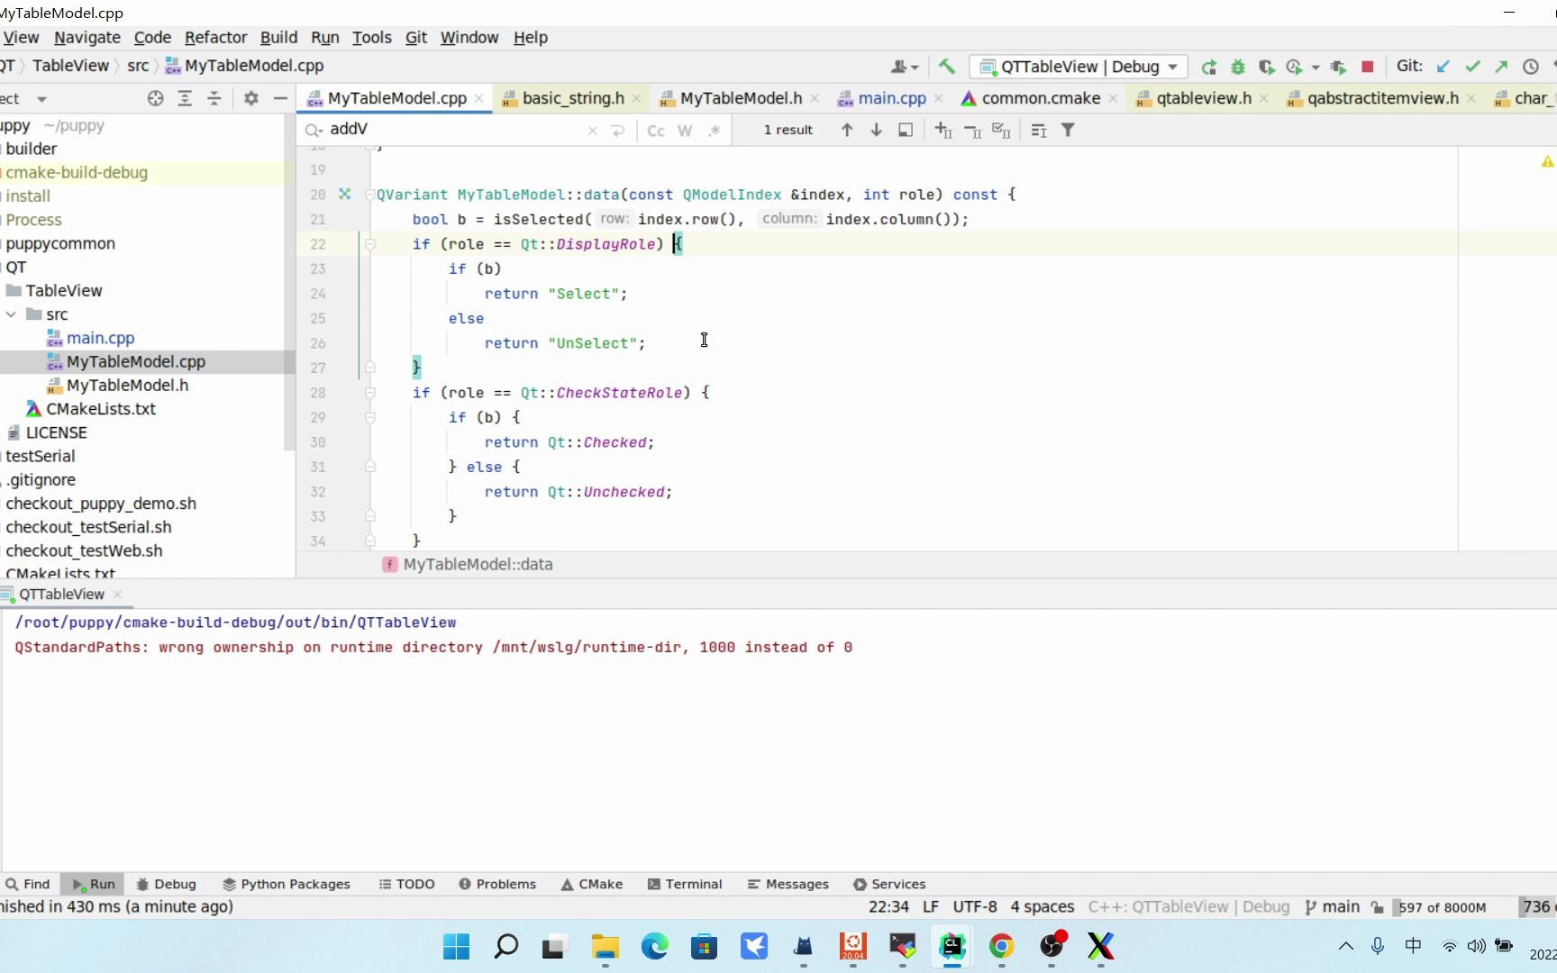The width and height of the screenshot is (1557, 973).
Task: Select opened file crosshair icon in Project panel
Action: tap(155, 98)
